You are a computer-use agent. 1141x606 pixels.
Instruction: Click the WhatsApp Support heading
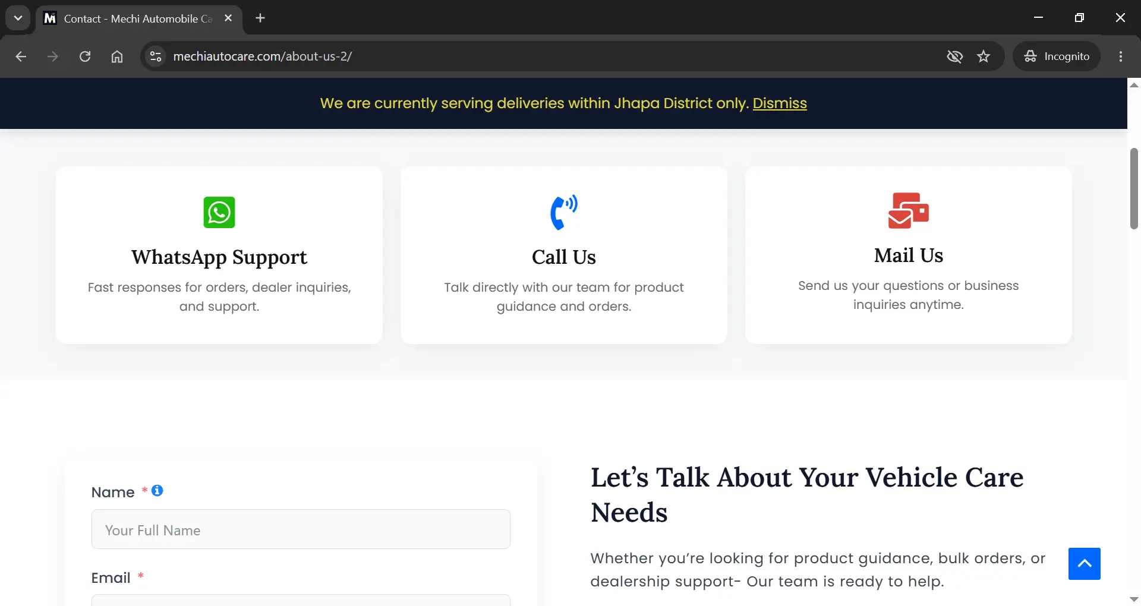pos(219,257)
